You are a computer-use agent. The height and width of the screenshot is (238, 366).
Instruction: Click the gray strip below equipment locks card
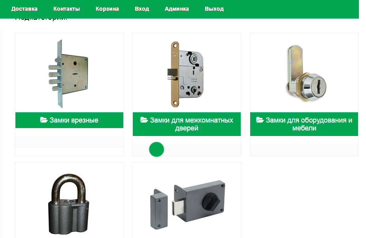click(304, 149)
